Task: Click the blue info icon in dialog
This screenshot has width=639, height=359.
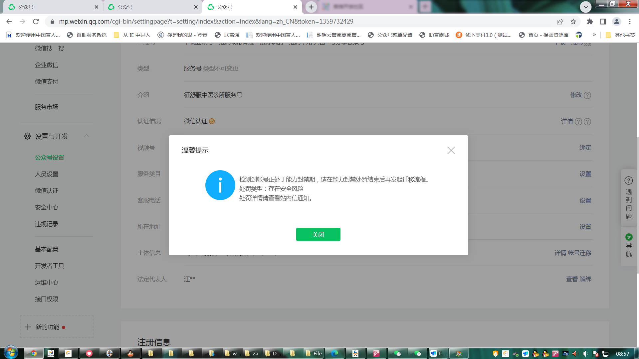Action: click(x=220, y=185)
